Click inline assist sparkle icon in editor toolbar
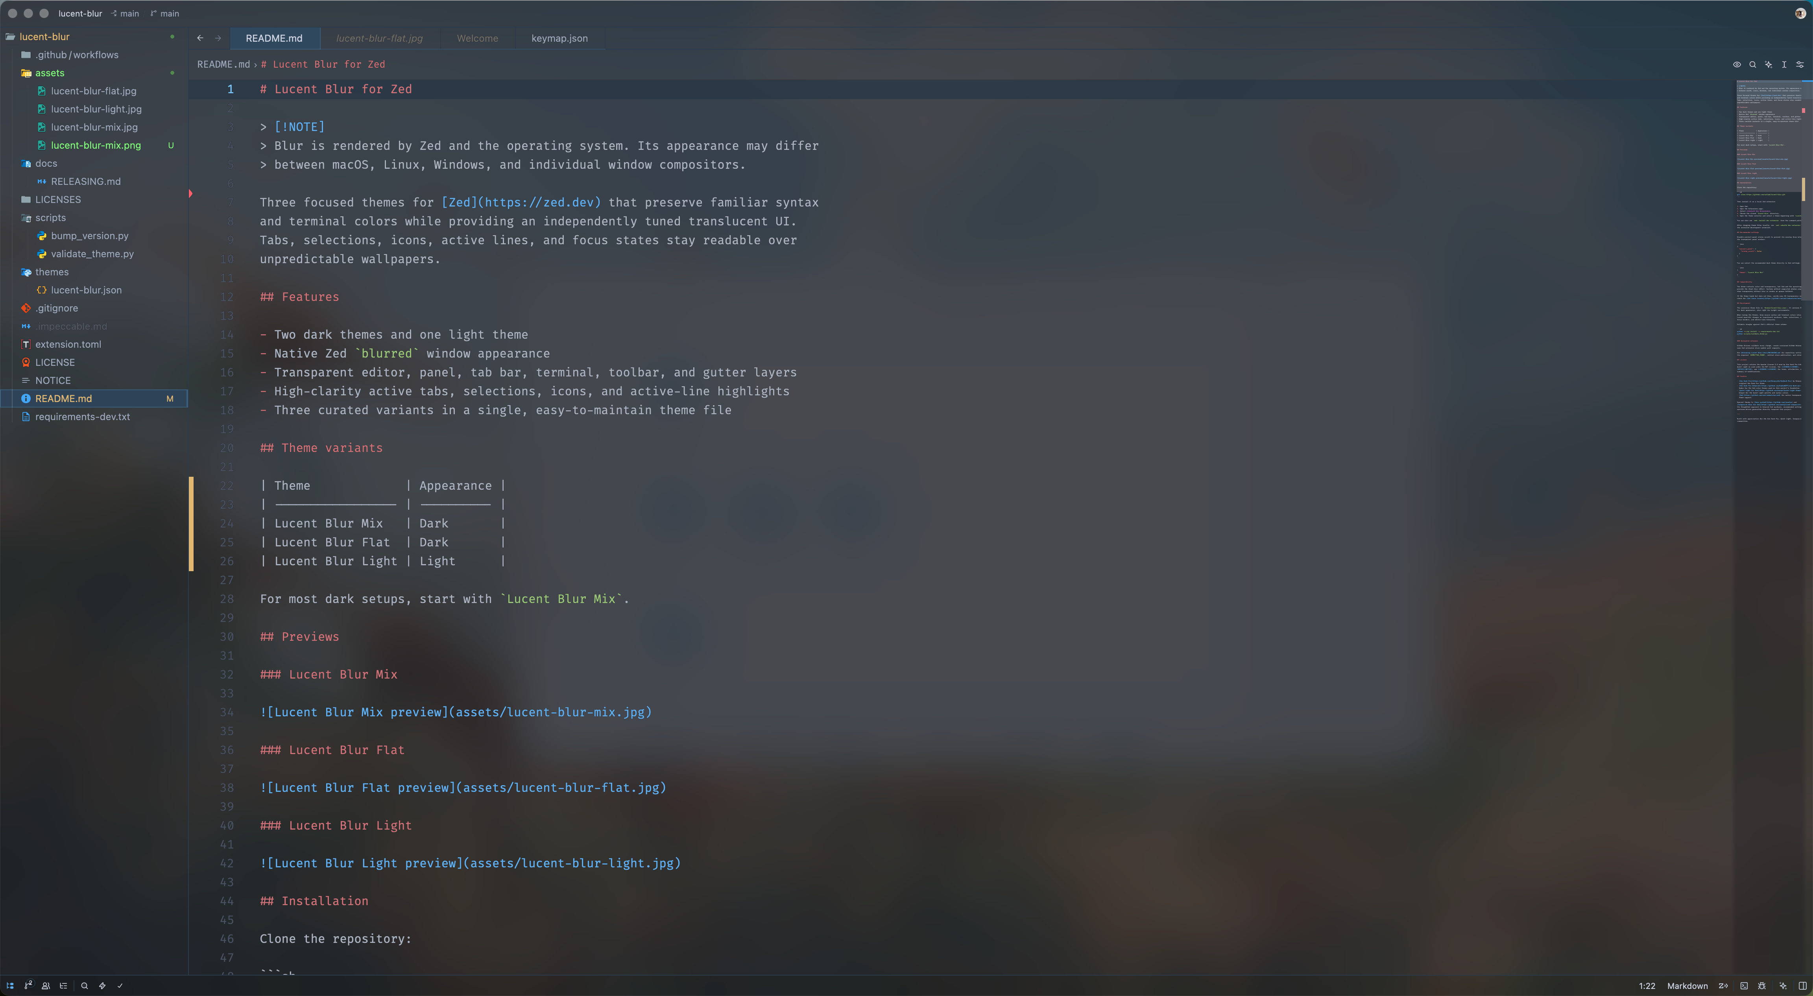Screen dimensions: 1813x996 [1768, 64]
